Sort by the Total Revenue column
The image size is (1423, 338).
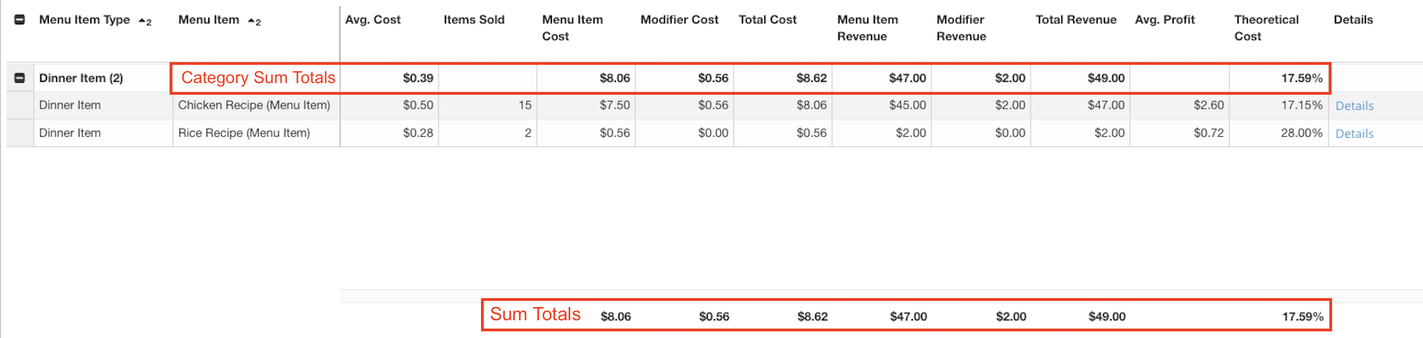1076,19
